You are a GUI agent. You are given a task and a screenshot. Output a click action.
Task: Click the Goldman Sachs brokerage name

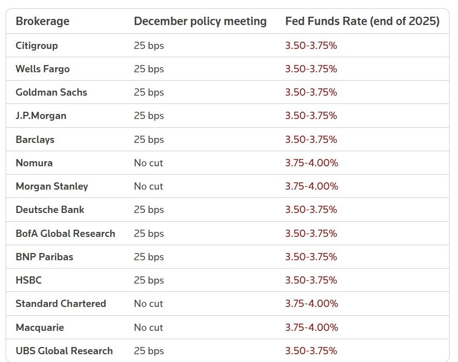[51, 92]
